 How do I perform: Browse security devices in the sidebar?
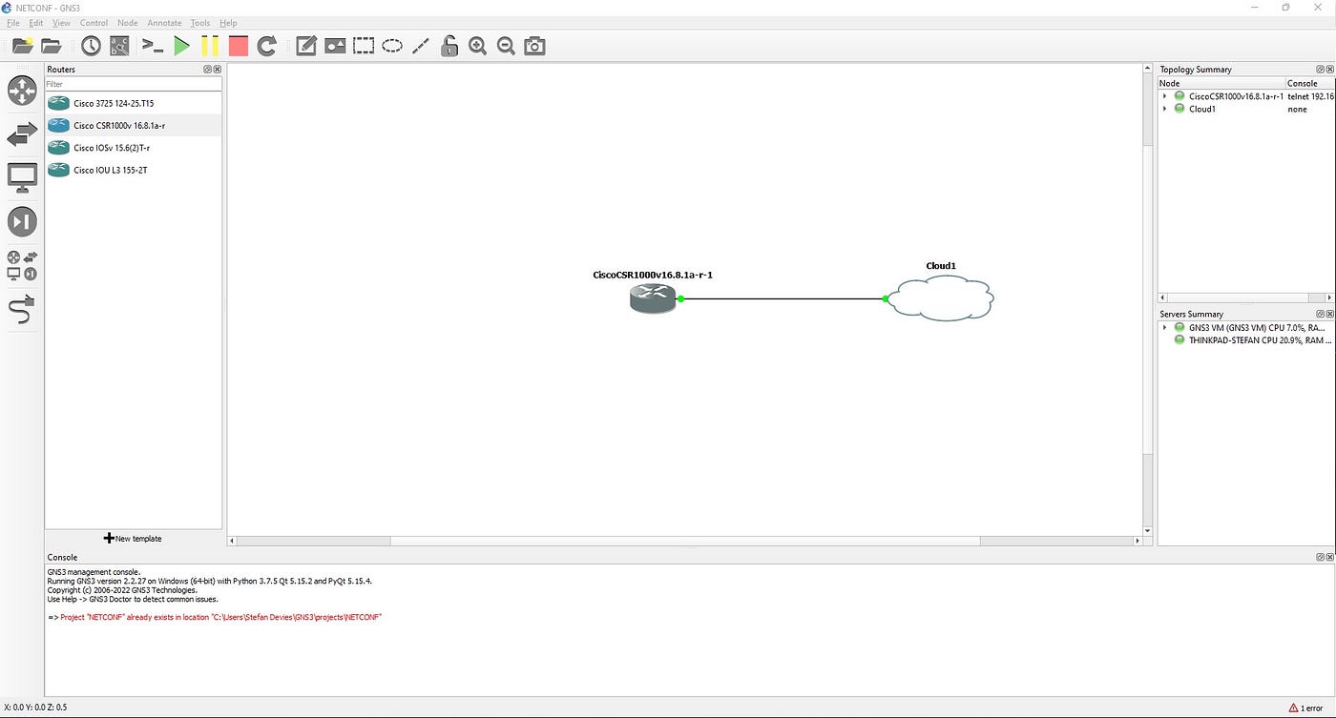tap(22, 222)
